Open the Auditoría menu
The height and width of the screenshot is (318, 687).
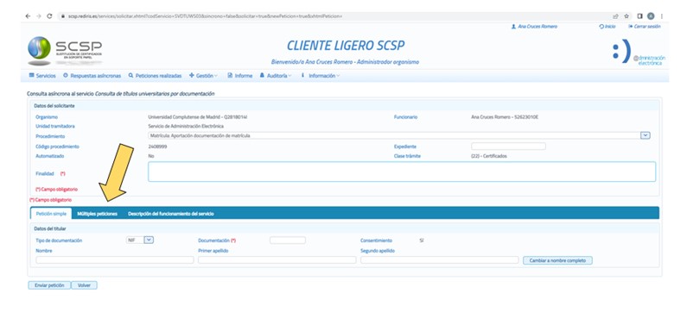pyautogui.click(x=276, y=76)
